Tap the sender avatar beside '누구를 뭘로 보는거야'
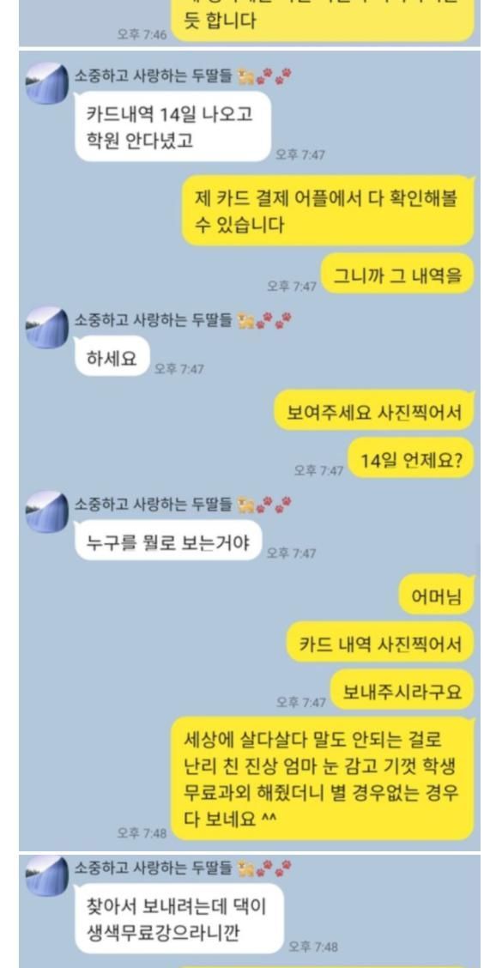Viewport: 484px width, 968px height. point(47,511)
